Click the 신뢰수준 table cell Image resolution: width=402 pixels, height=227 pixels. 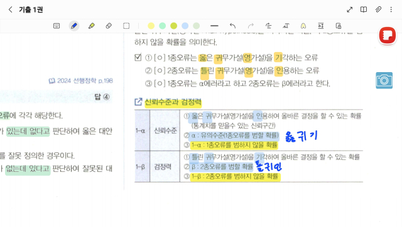[x=165, y=131]
